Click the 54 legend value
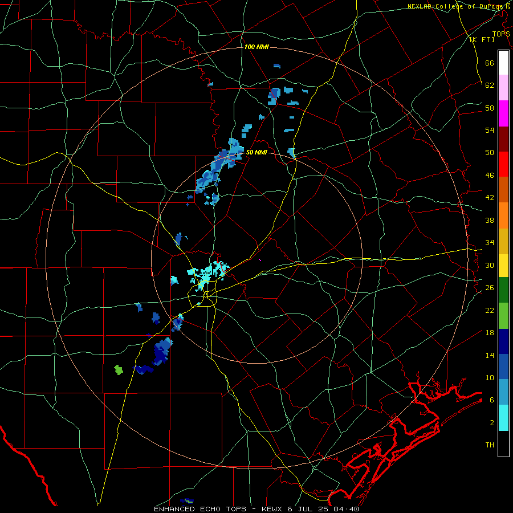The height and width of the screenshot is (513, 513). pos(490,130)
